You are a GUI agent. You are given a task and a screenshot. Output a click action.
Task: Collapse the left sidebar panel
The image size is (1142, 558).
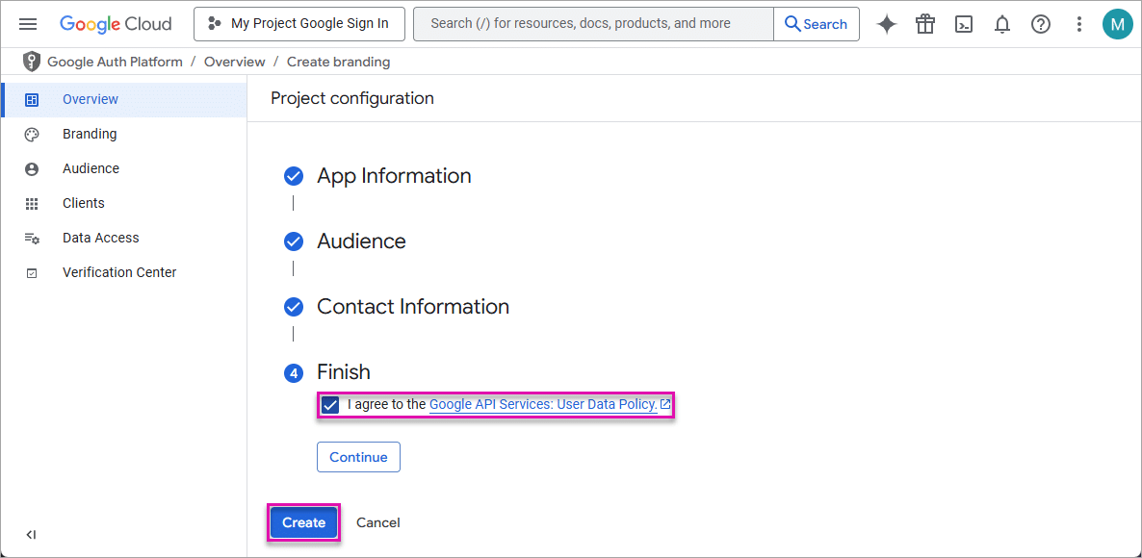pos(31,535)
